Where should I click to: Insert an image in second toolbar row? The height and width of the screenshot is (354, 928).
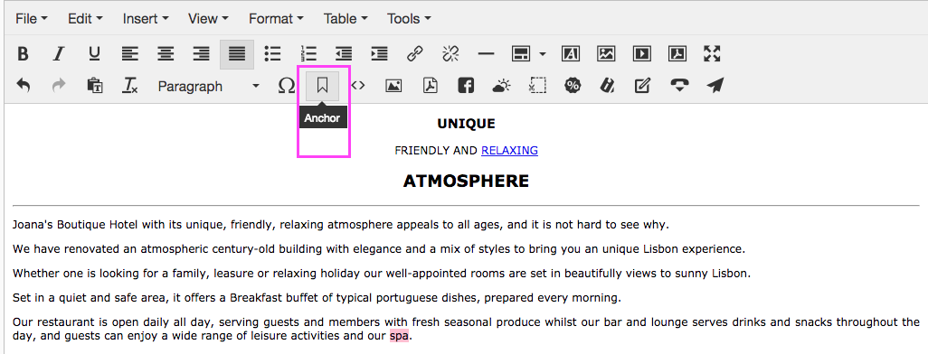coord(393,87)
